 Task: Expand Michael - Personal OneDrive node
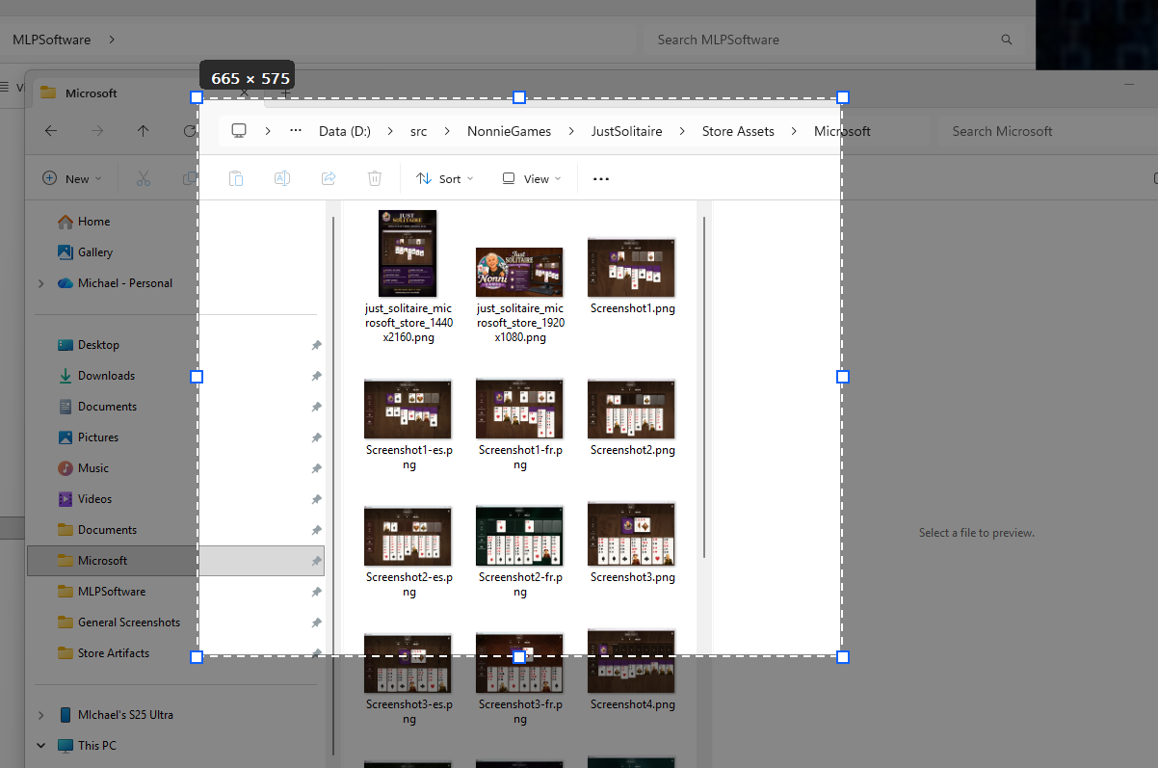coord(40,283)
